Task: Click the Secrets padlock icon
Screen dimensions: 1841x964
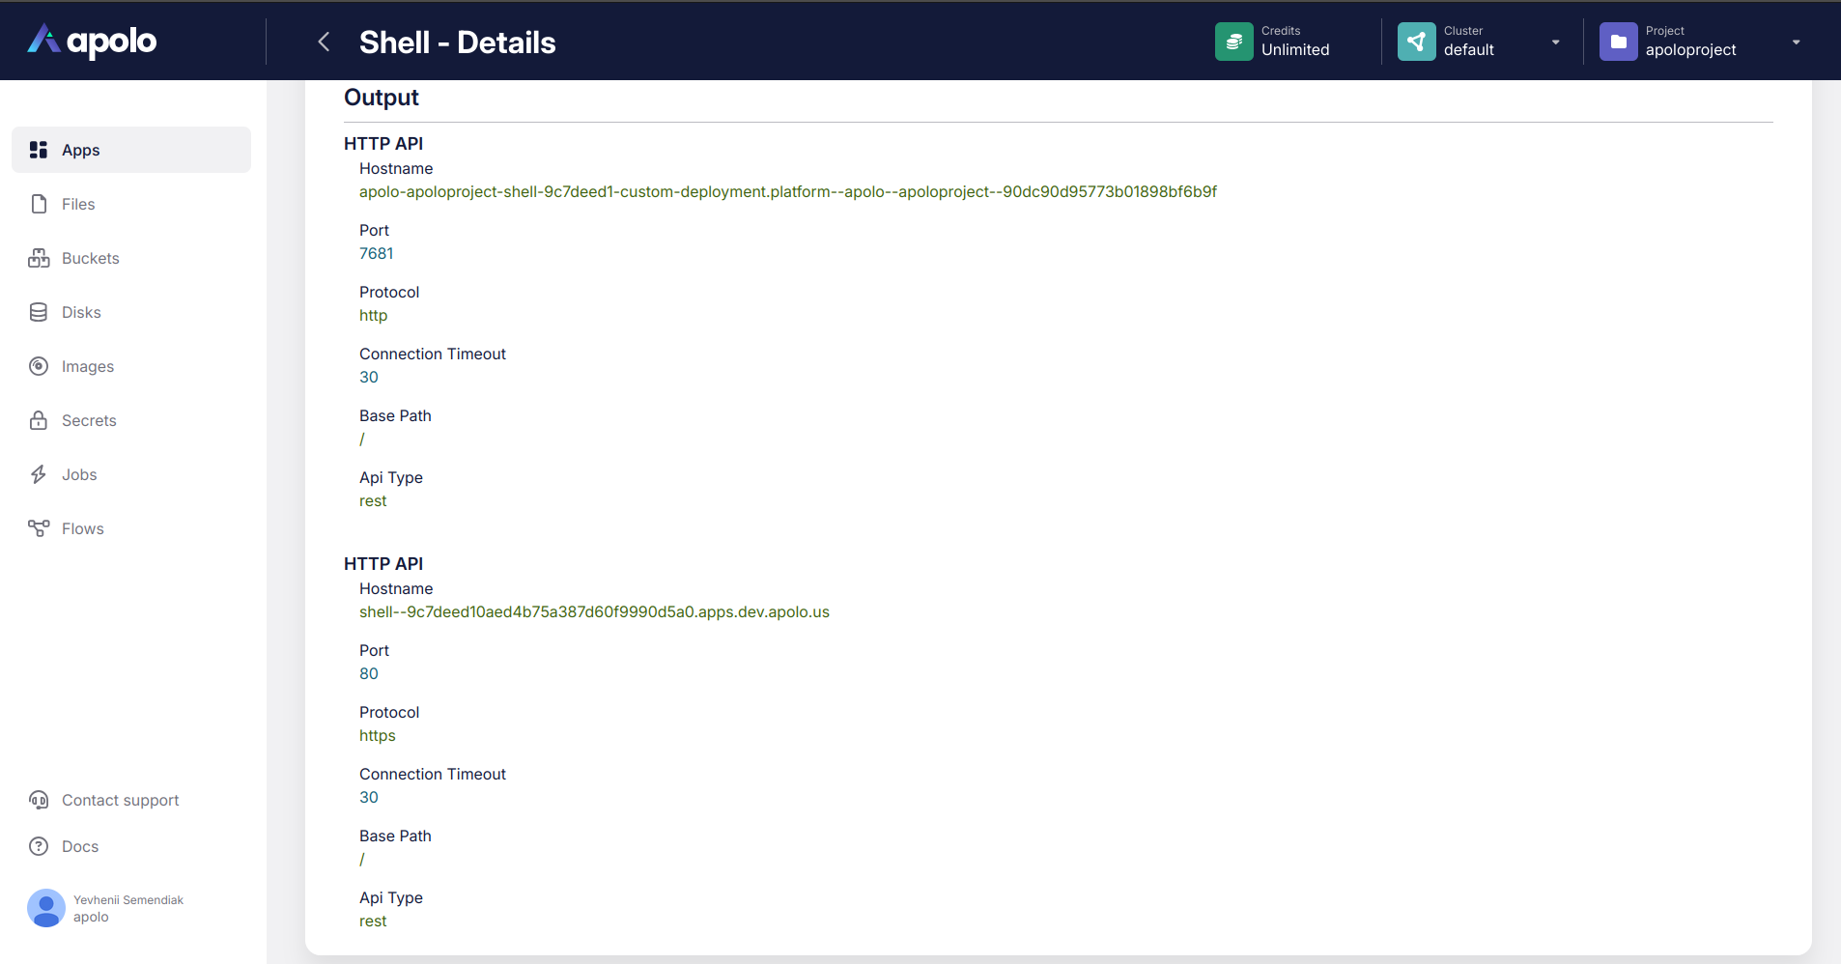Action: 39,420
